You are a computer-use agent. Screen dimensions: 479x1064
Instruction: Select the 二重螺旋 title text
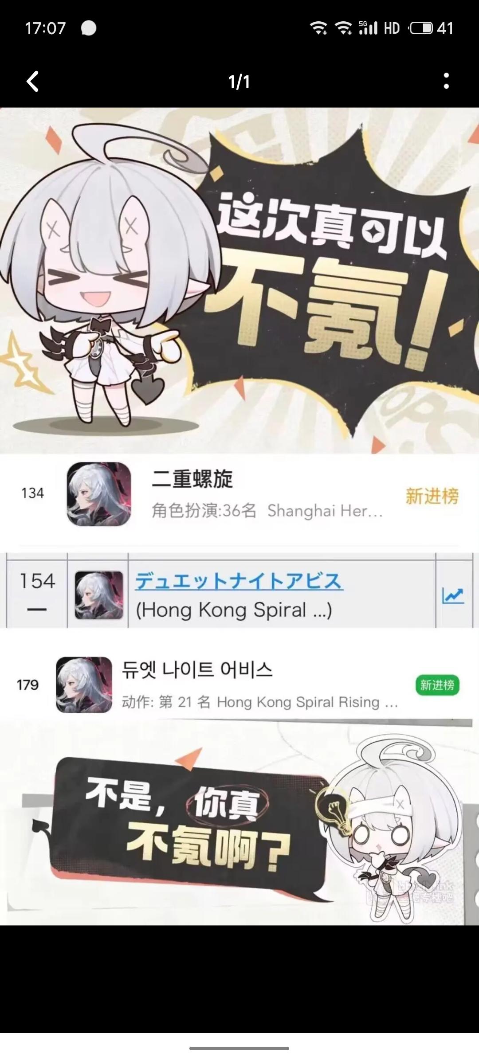[x=192, y=479]
